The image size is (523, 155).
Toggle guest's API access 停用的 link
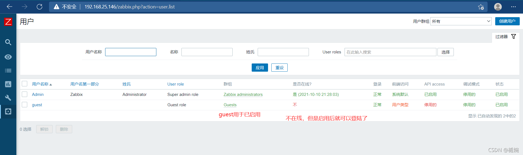pyautogui.click(x=430, y=105)
